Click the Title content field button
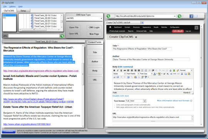The image size is (208, 139). coord(95,52)
